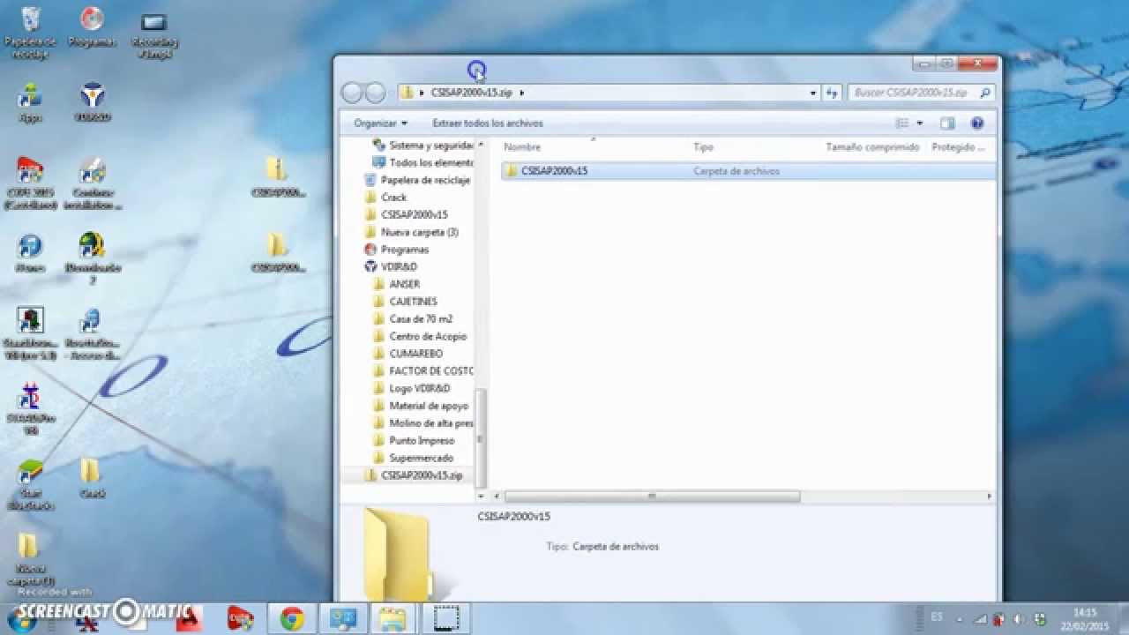
Task: Click horizontal scrollbar left arrow
Action: pos(497,497)
